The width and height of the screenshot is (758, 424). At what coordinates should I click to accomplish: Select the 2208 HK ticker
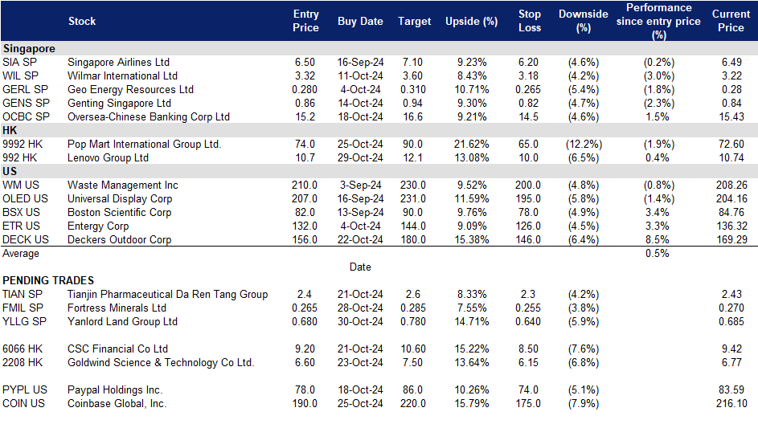click(x=23, y=363)
